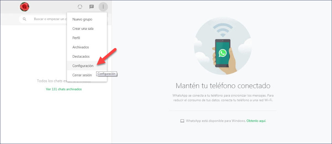332x144 pixels.
Task: Focus the 'Buscar o empezar un chat' field
Action: tap(45, 19)
